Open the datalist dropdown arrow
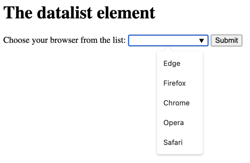The height and width of the screenshot is (163, 250). [202, 40]
